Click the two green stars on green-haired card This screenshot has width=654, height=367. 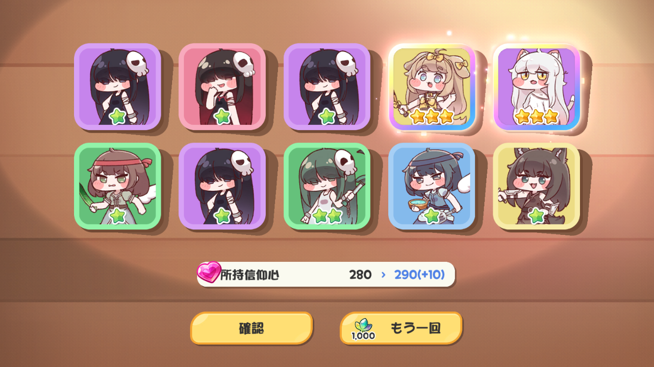coord(327,216)
